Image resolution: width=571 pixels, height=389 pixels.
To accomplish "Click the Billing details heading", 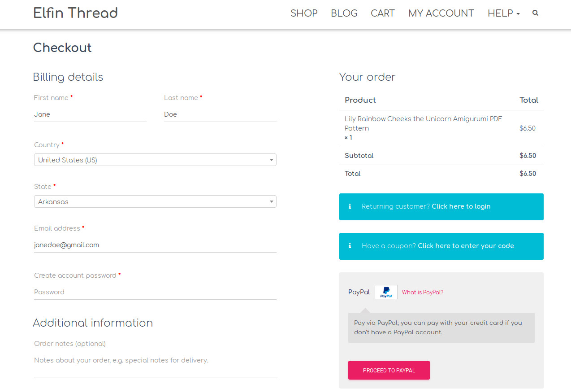I will click(68, 77).
